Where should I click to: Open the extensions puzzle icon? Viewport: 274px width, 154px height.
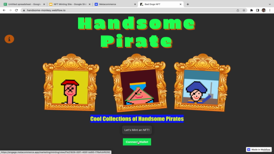tap(251, 10)
